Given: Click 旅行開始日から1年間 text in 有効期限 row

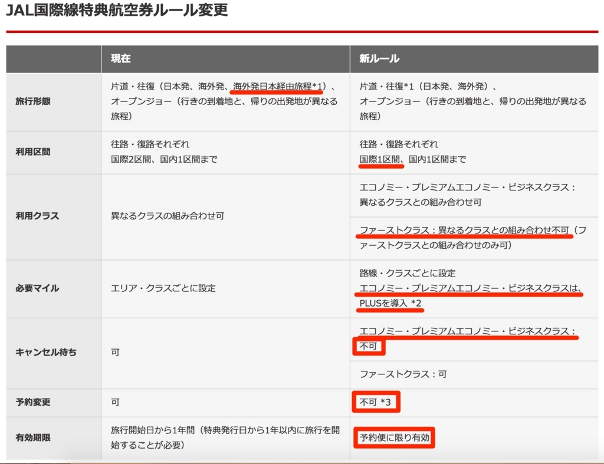Looking at the screenshot, I should tap(153, 430).
